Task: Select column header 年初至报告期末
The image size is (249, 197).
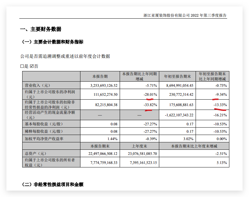Action: [x=177, y=76]
